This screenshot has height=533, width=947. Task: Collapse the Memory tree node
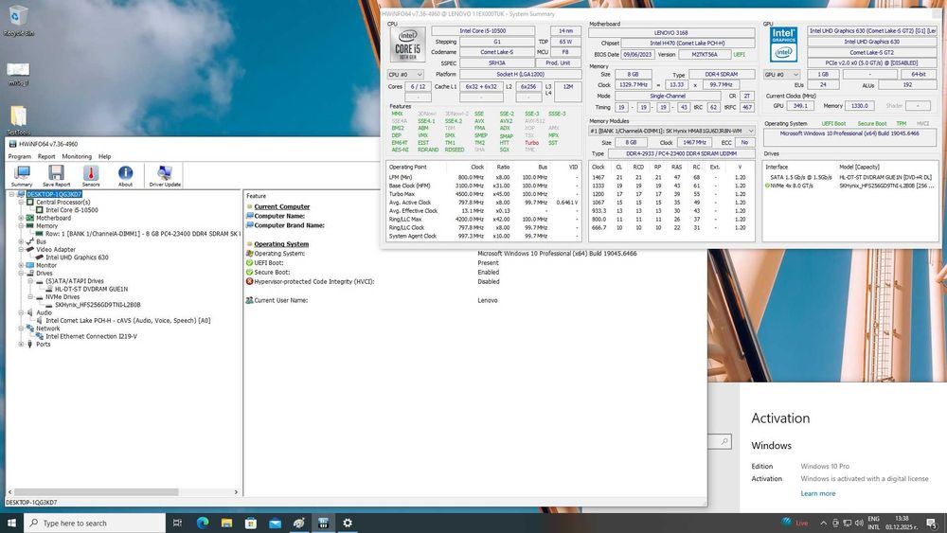pos(21,225)
